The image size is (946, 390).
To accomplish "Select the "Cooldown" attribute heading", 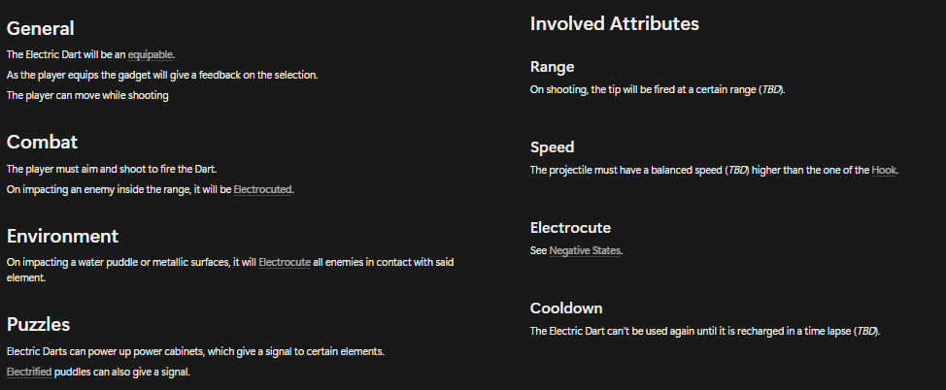I will 566,309.
